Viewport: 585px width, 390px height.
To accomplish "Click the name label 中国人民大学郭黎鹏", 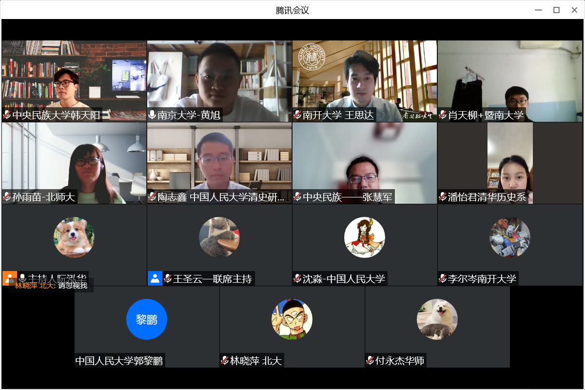I will (x=119, y=361).
